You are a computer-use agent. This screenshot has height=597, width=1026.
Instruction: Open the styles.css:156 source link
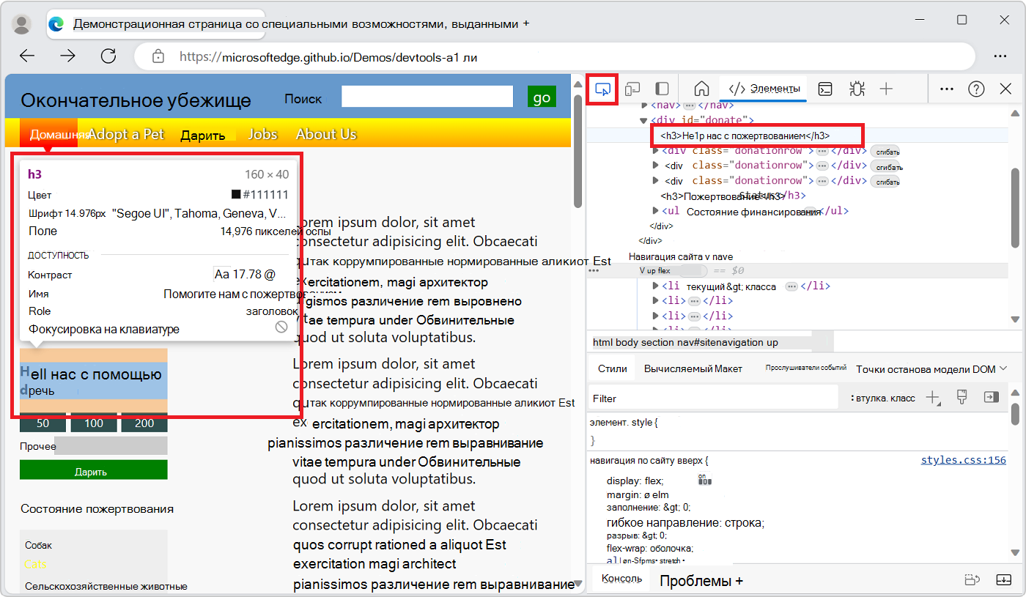pos(964,461)
